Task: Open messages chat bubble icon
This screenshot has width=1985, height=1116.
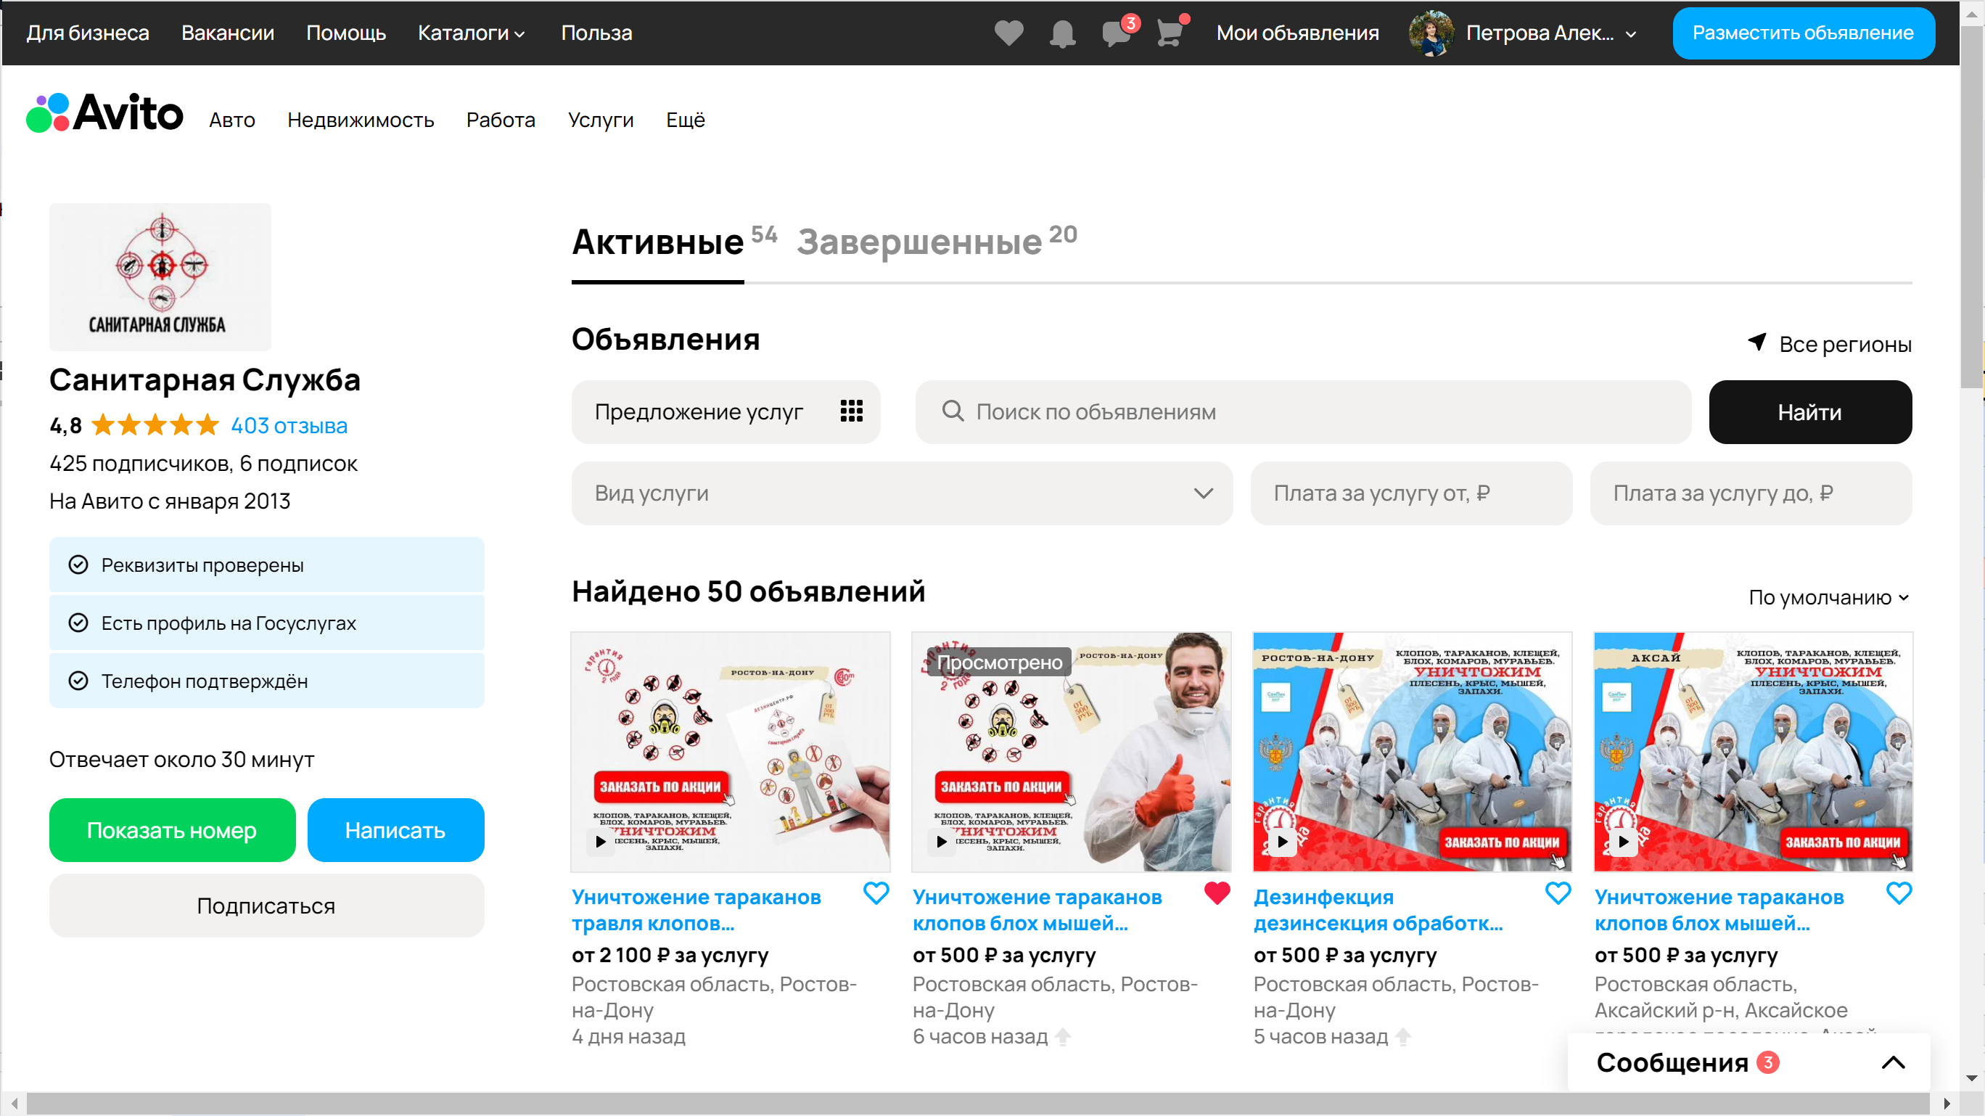Action: [1116, 33]
